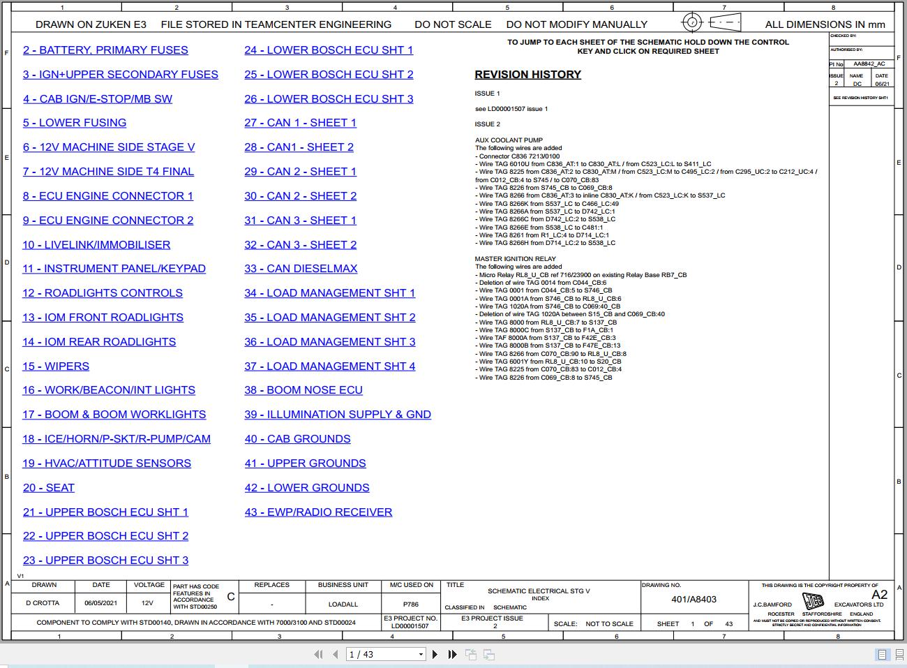This screenshot has width=907, height=668.
Task: Jump to 28 - CAN1 - SHEET 2
Action: (x=299, y=147)
